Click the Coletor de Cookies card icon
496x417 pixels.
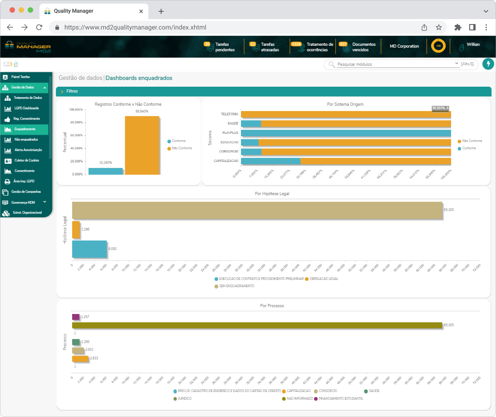(x=7, y=161)
